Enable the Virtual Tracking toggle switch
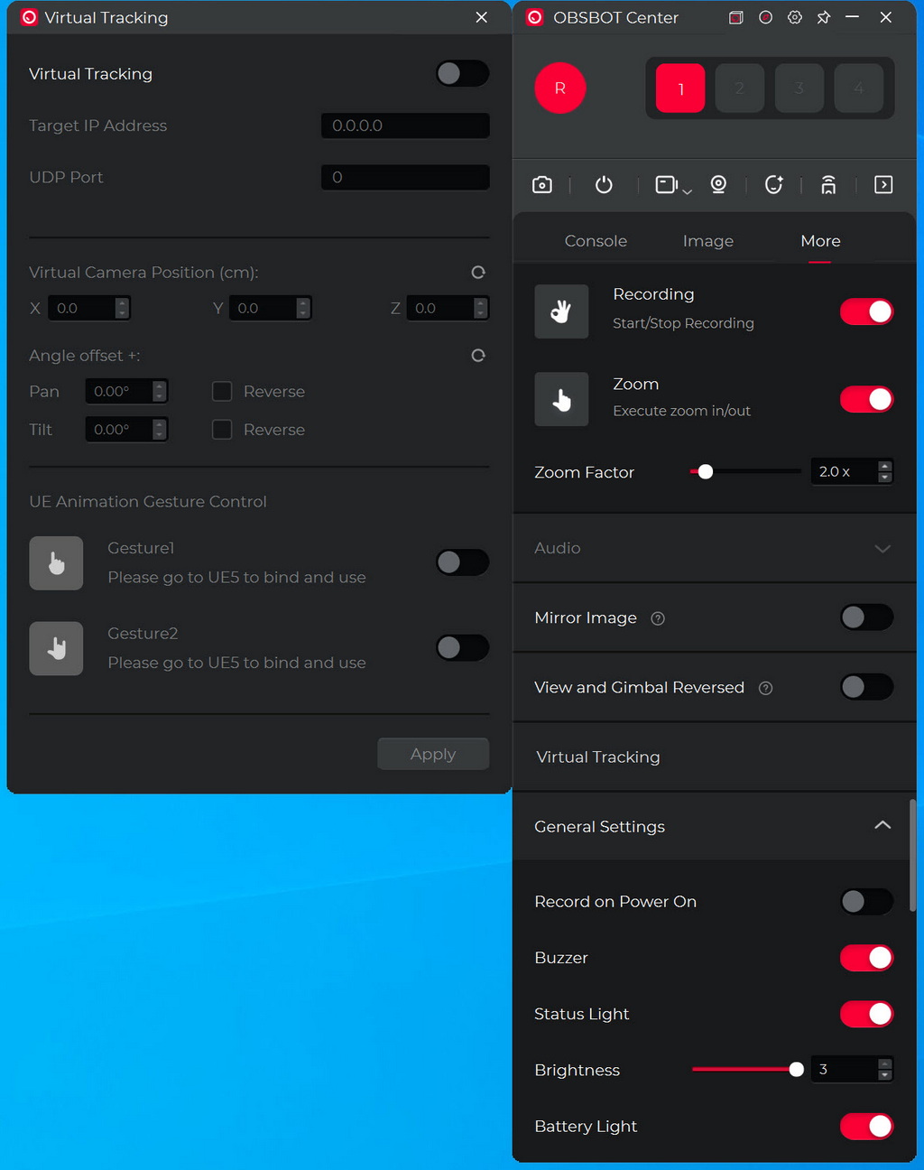924x1170 pixels. 462,74
